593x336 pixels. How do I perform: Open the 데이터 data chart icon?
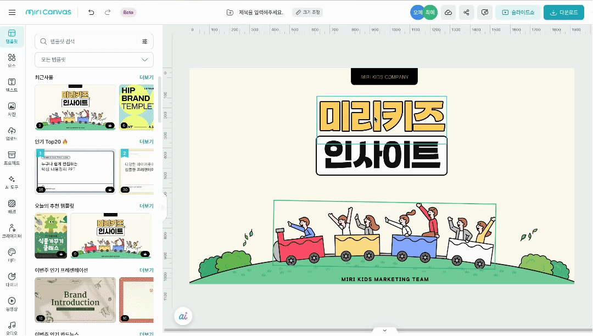coord(12,279)
